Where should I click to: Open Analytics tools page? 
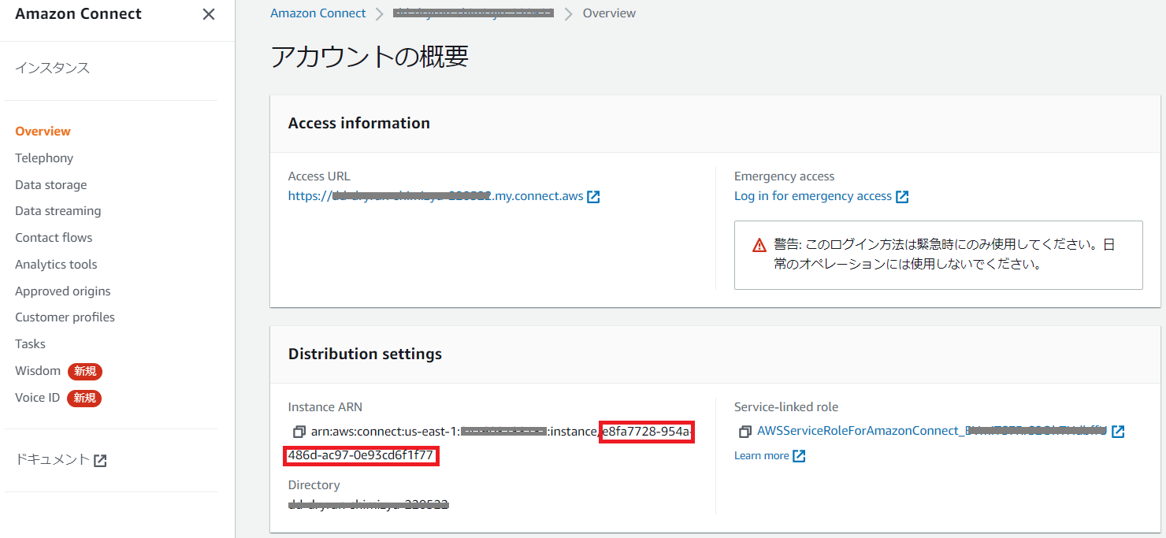(x=56, y=265)
